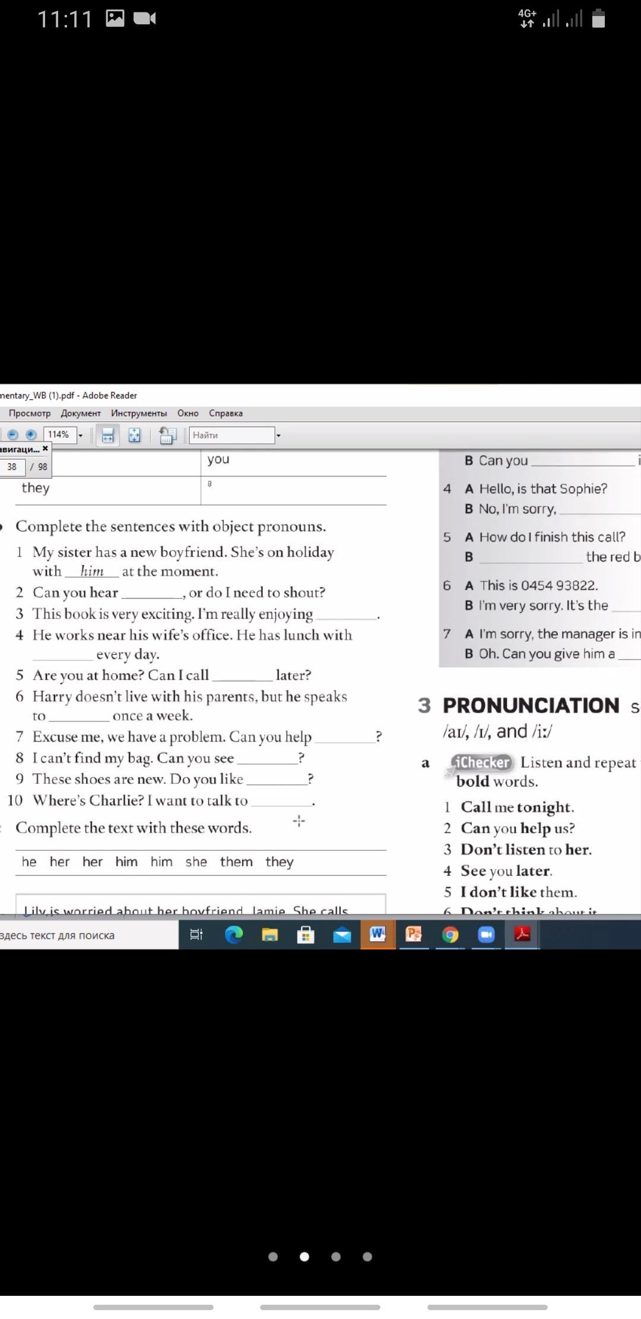
Task: Click the zoom in plus icon
Action: coord(31,435)
